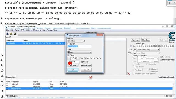This screenshot has width=176, height=99.
Task: Click the open folder toolbar icon
Action: pos(11,34)
